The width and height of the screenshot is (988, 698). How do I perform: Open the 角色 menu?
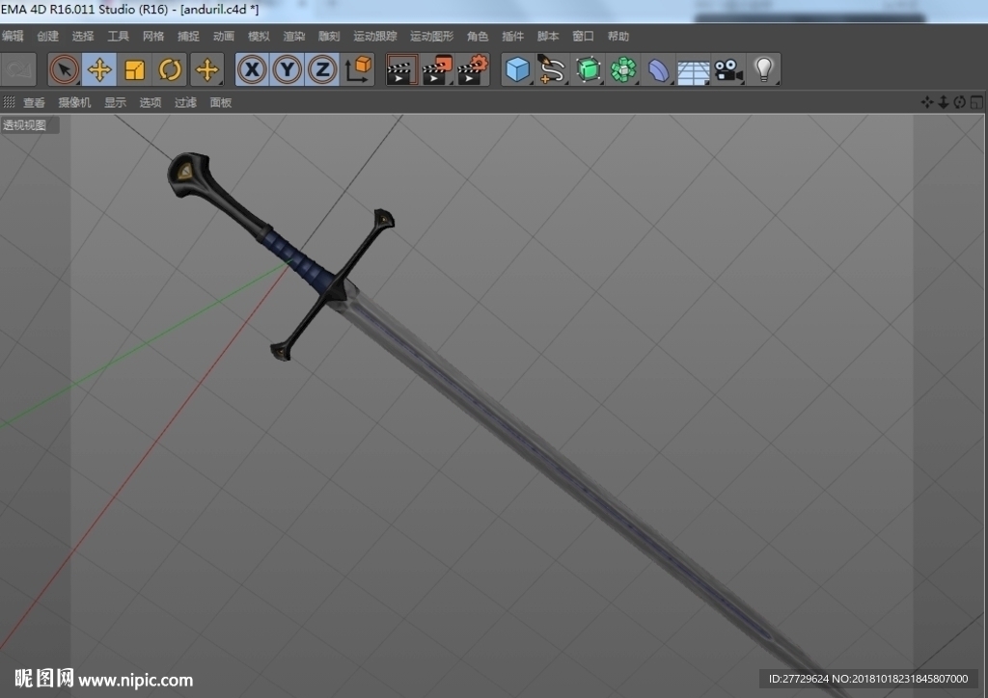478,36
